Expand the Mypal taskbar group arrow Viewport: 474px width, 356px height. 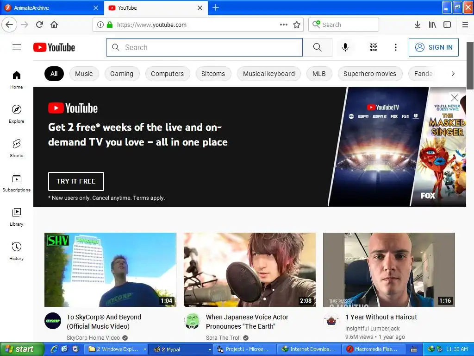point(210,350)
